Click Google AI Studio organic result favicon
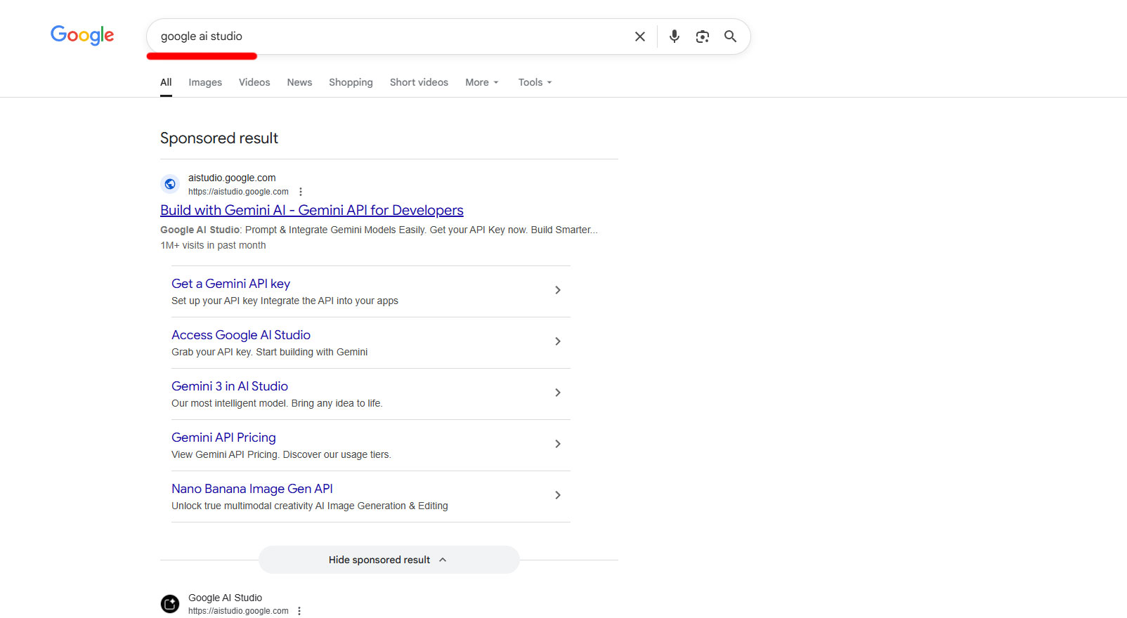Viewport: 1127px width, 618px height. (x=170, y=604)
